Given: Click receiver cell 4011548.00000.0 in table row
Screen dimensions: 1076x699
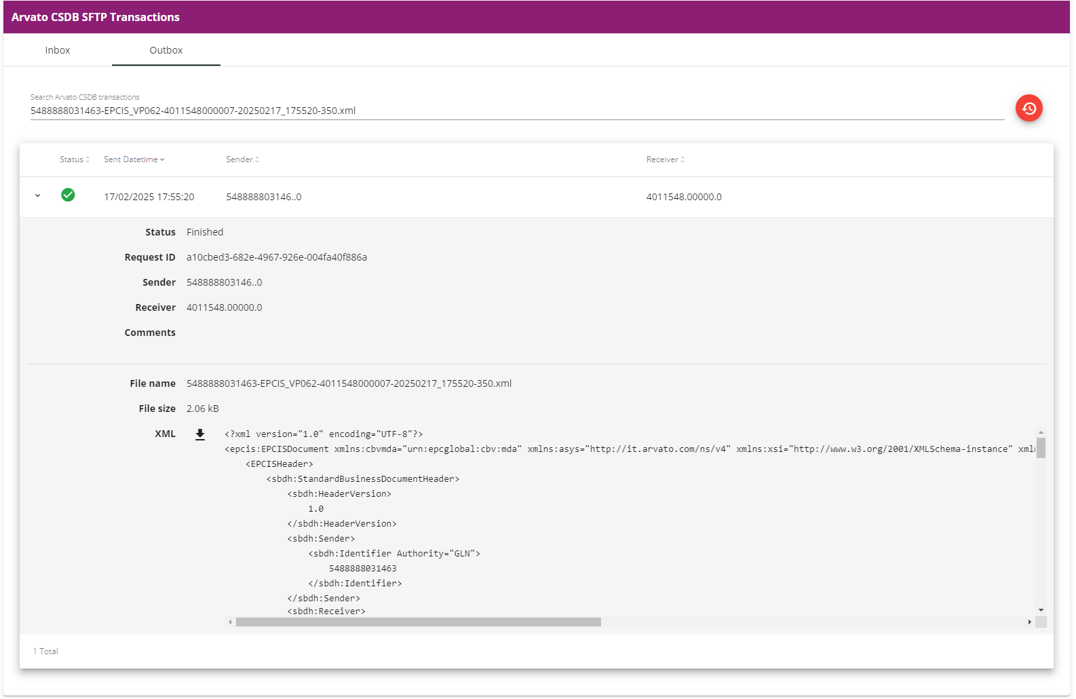Looking at the screenshot, I should 684,197.
